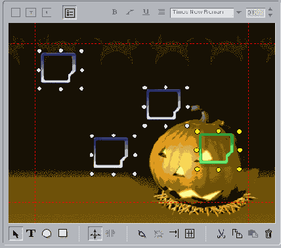
Task: Click the trash can delete icon
Action: [x=269, y=234]
